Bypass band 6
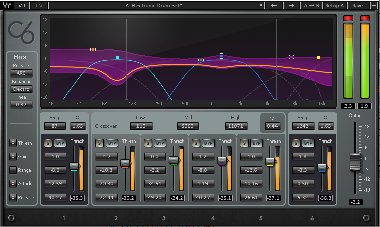The image size is (380, 227). coord(308,143)
